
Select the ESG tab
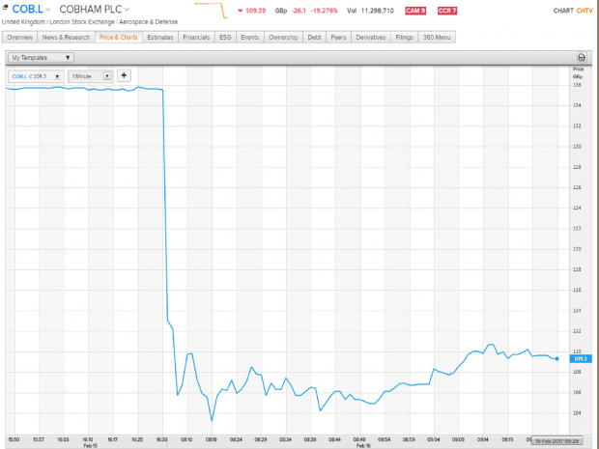[225, 37]
